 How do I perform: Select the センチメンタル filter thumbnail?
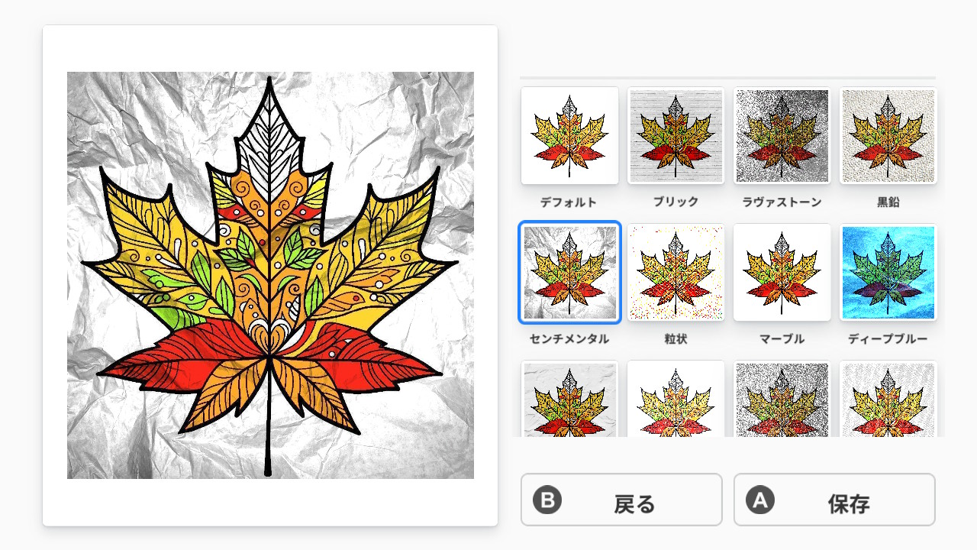[x=569, y=272]
